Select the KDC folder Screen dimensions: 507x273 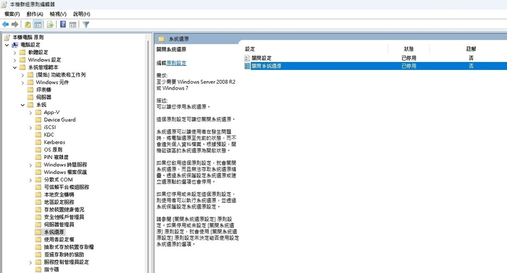point(49,135)
